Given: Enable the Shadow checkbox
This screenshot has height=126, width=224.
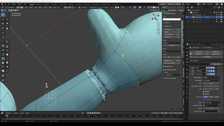Looking at the screenshot, I should [x=164, y=23].
